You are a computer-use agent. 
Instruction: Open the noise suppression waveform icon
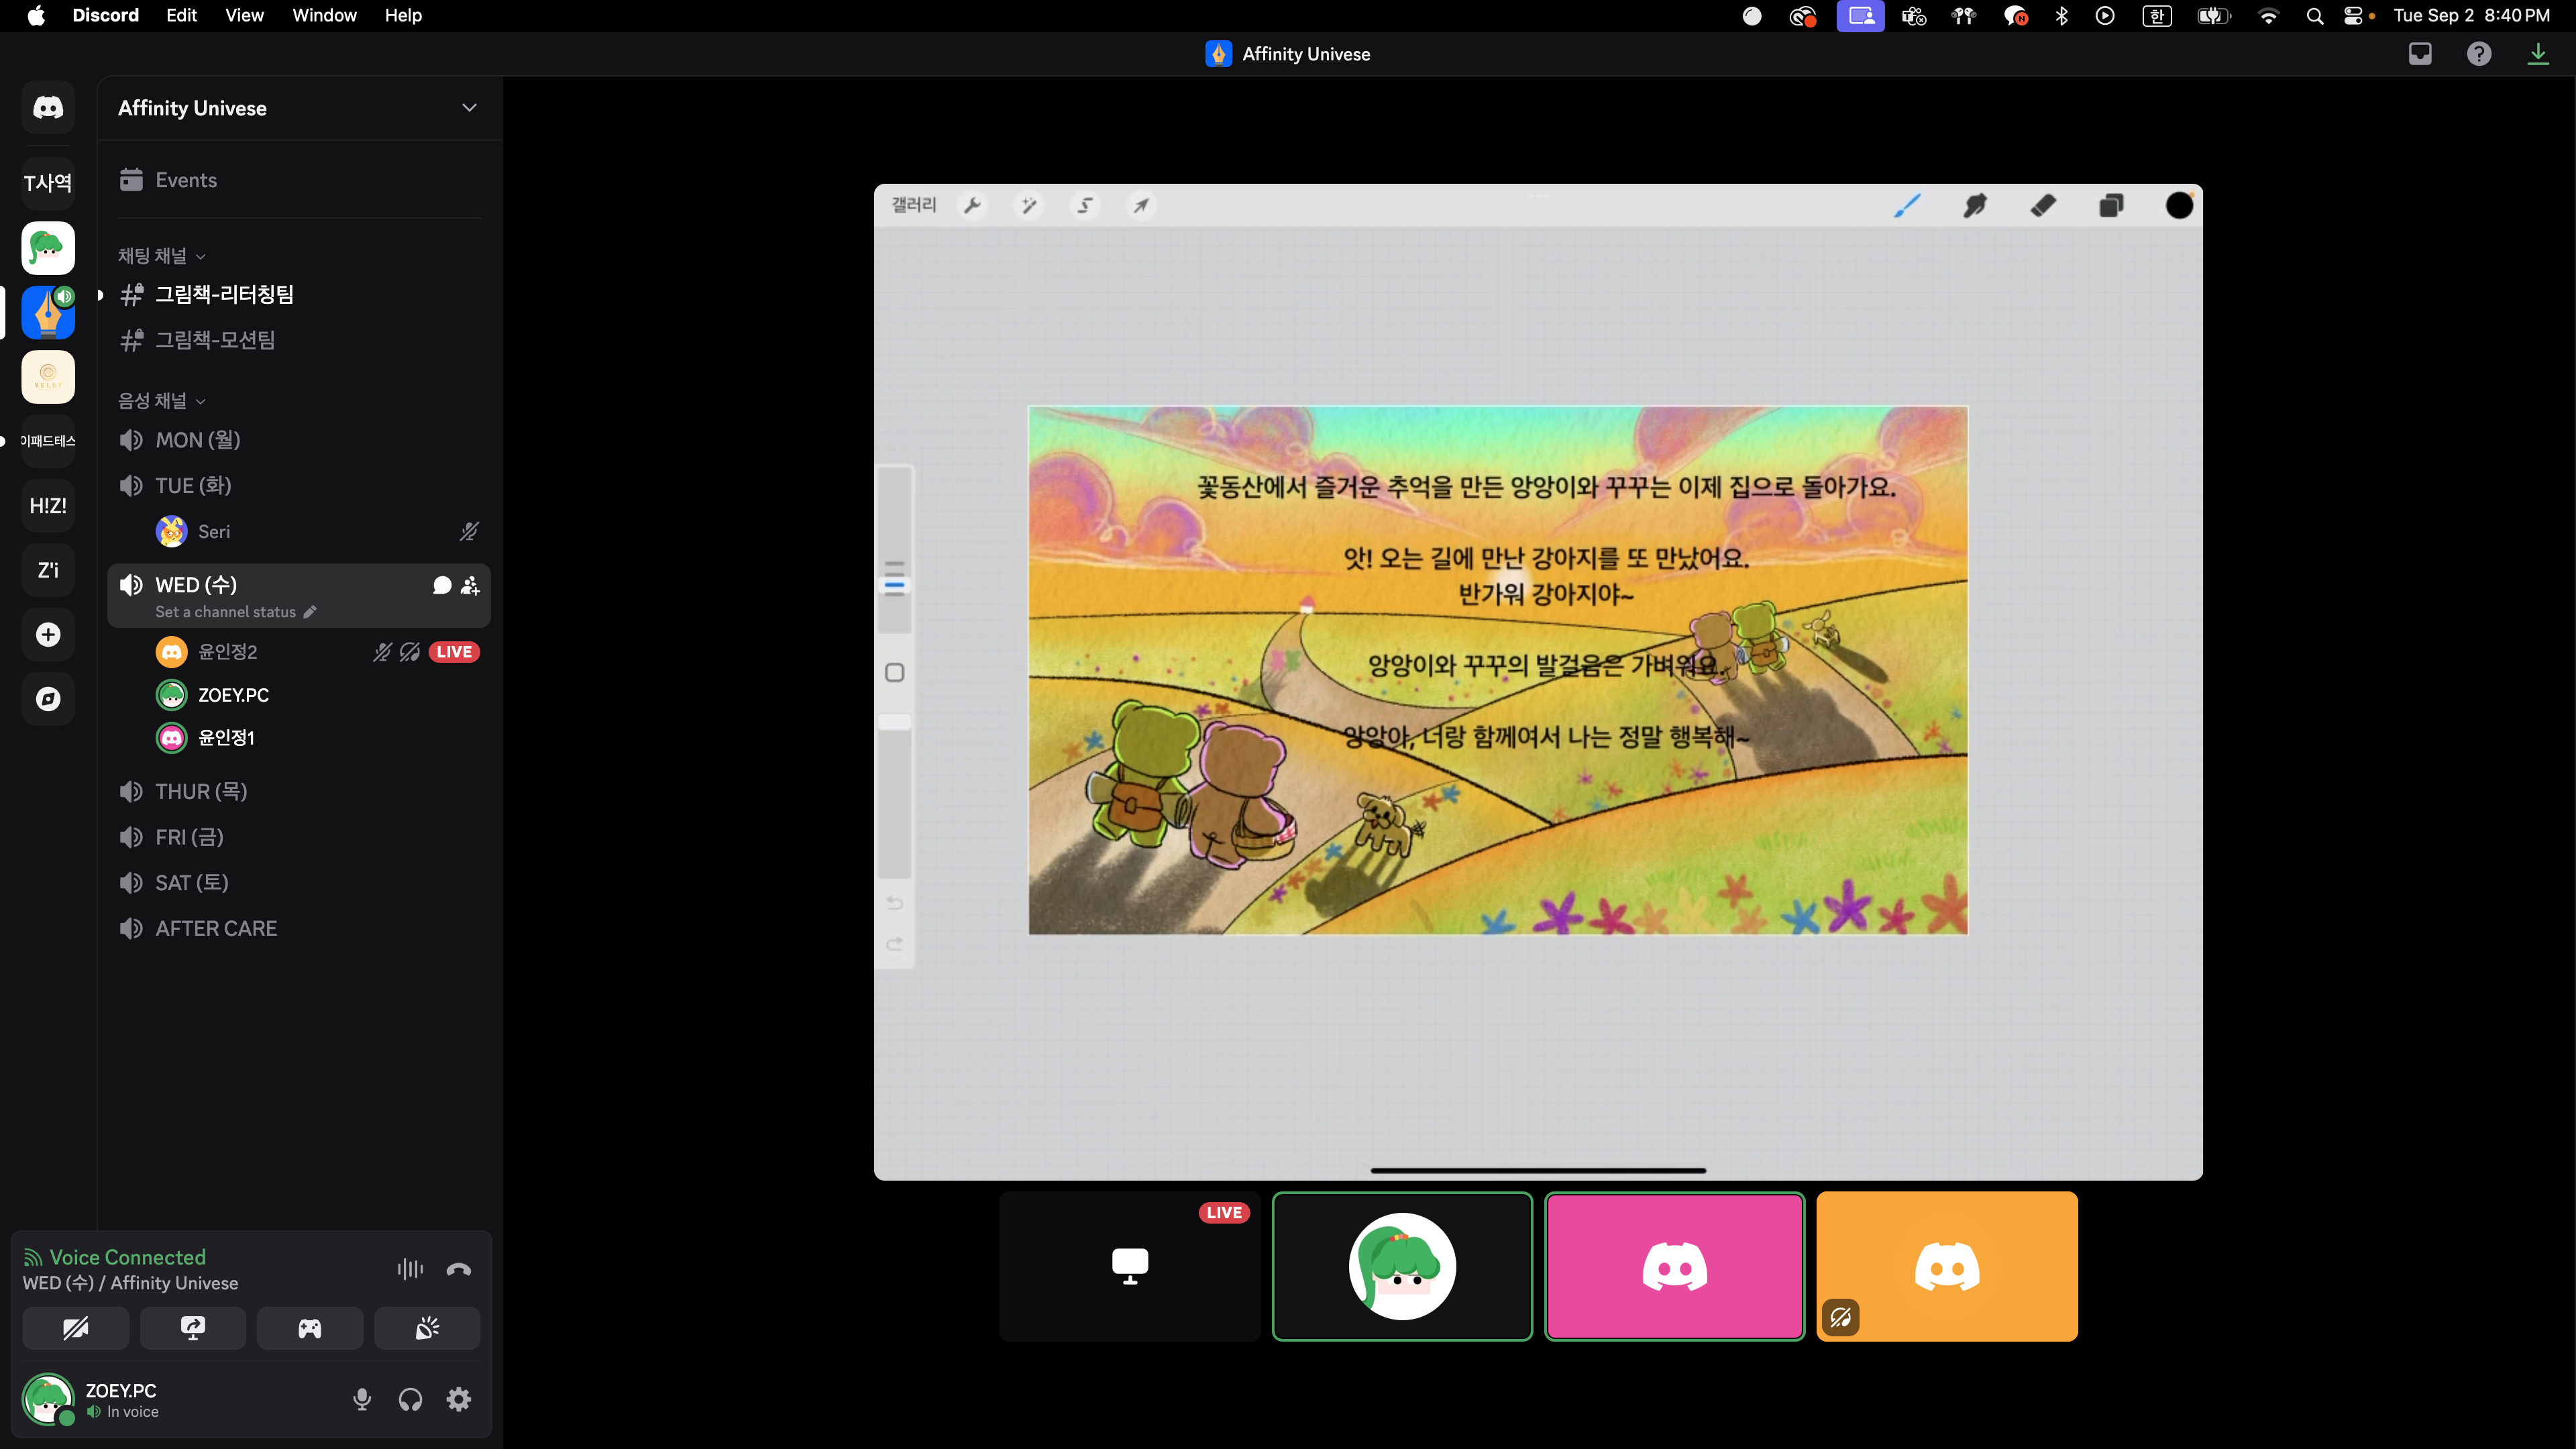410,1269
